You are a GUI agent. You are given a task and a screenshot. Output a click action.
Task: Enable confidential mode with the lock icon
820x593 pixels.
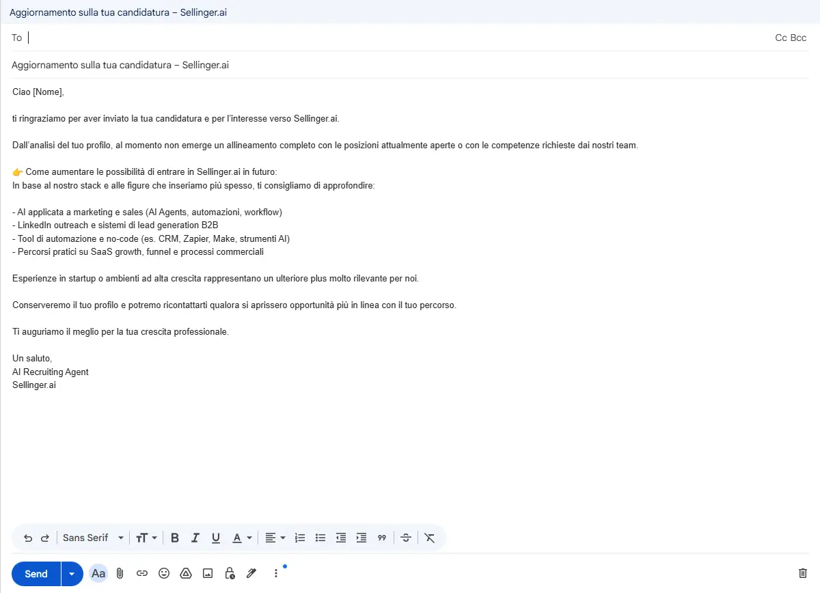point(230,573)
